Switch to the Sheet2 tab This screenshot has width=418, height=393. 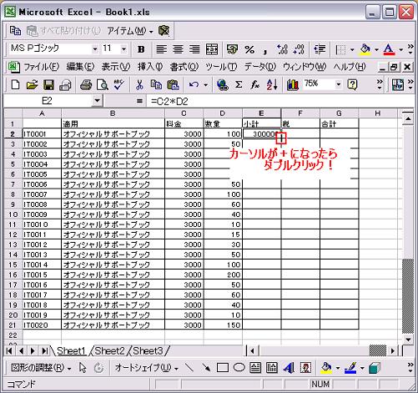110,350
